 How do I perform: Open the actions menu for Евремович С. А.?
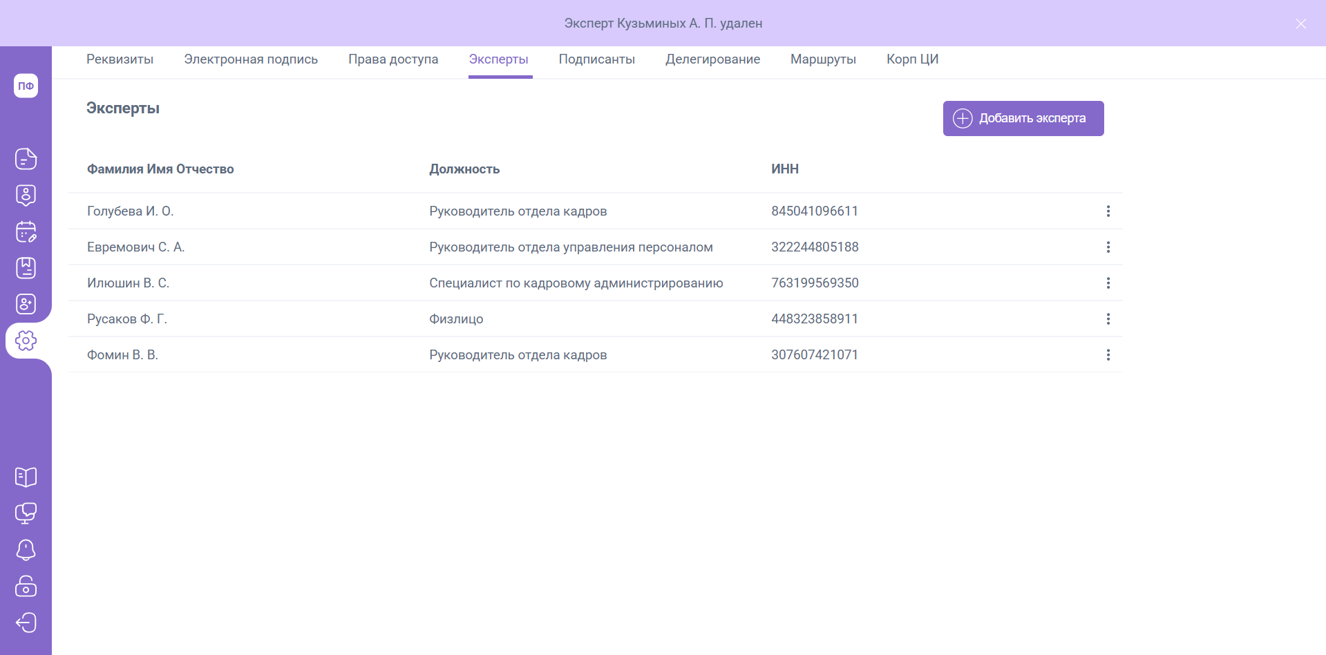pos(1108,247)
